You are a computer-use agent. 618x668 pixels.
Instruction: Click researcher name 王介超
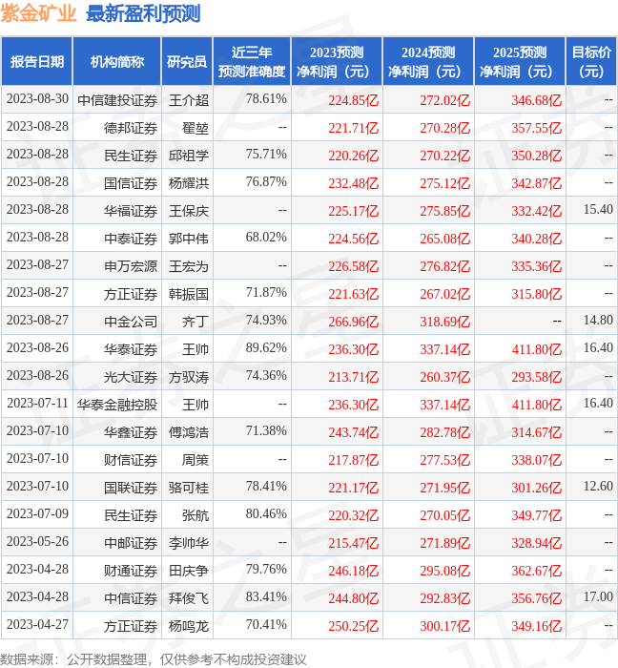click(x=189, y=100)
